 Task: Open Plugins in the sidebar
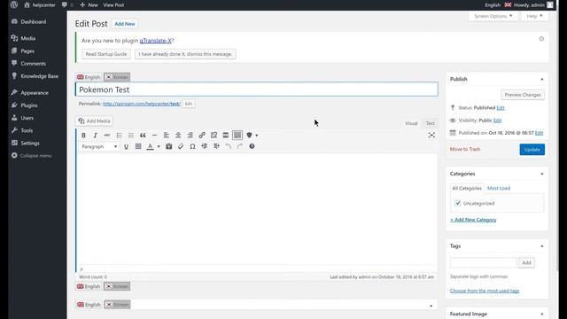(x=29, y=105)
